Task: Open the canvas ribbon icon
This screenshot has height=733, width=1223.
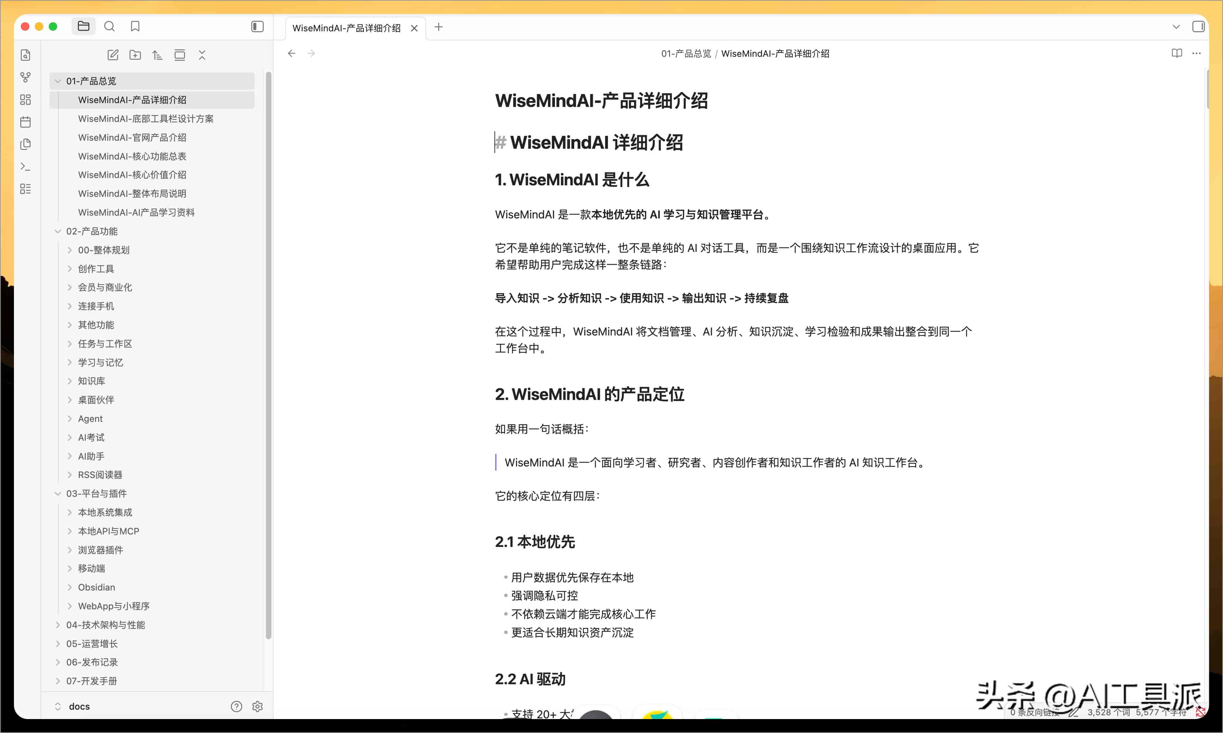Action: coord(25,100)
